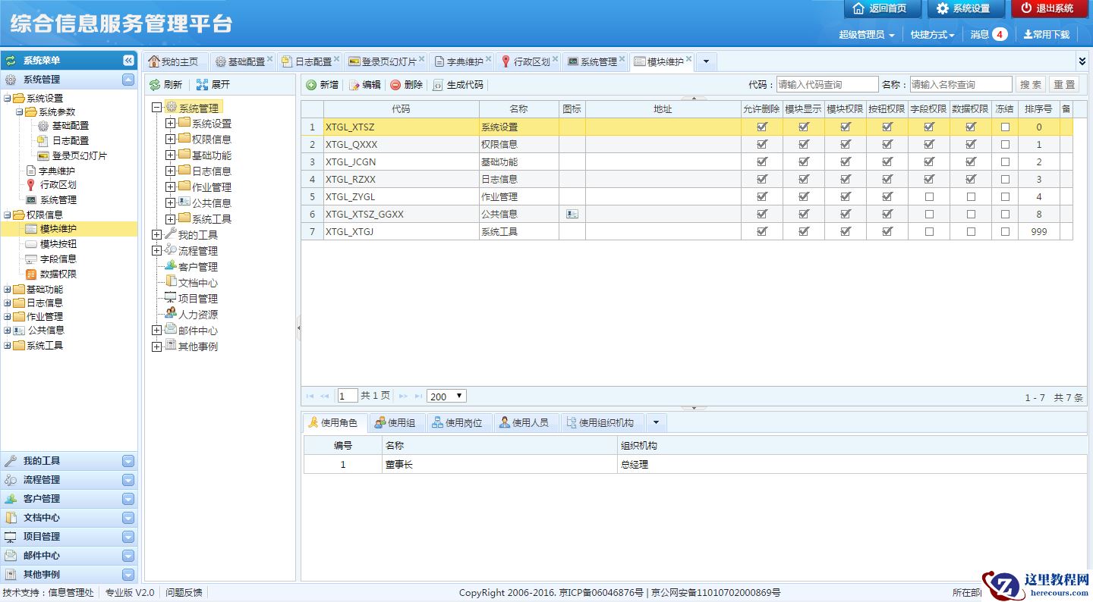The image size is (1093, 602).
Task: Click the green 新增 add icon
Action: click(x=311, y=85)
